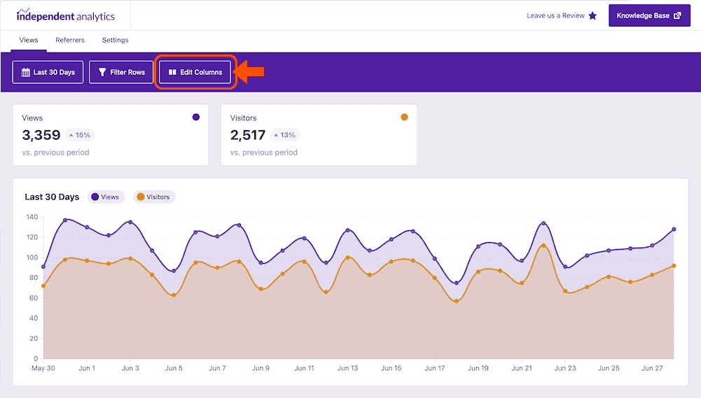
Task: Follow the Leave us a Review link
Action: click(555, 15)
